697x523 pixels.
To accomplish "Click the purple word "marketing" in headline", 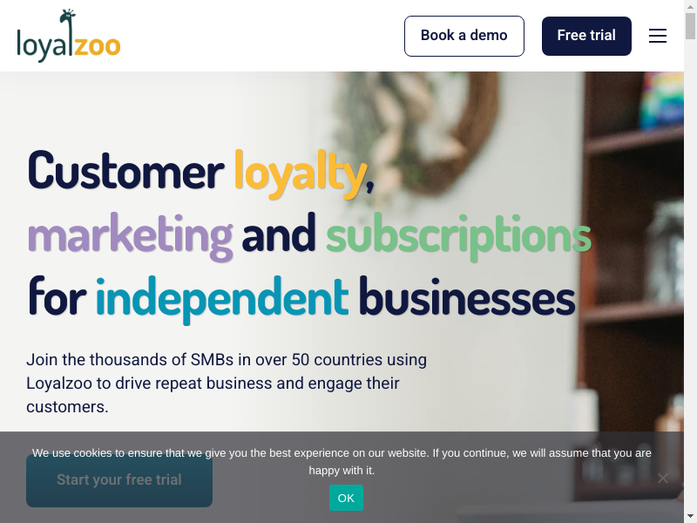I will tap(130, 234).
